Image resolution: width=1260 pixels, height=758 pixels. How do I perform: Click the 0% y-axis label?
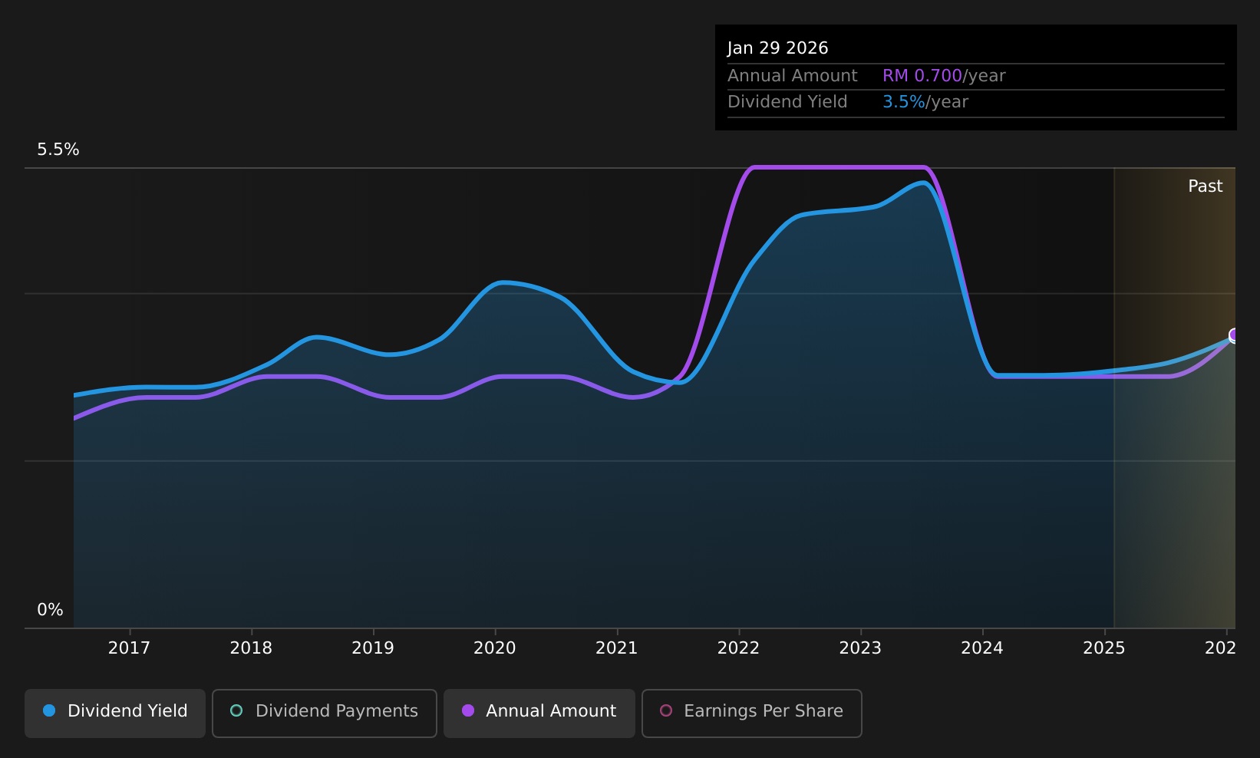click(50, 610)
